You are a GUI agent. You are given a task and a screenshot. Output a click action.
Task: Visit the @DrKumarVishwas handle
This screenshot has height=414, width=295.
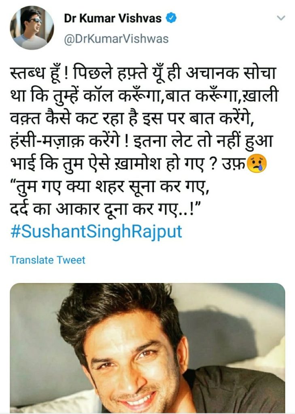(116, 39)
